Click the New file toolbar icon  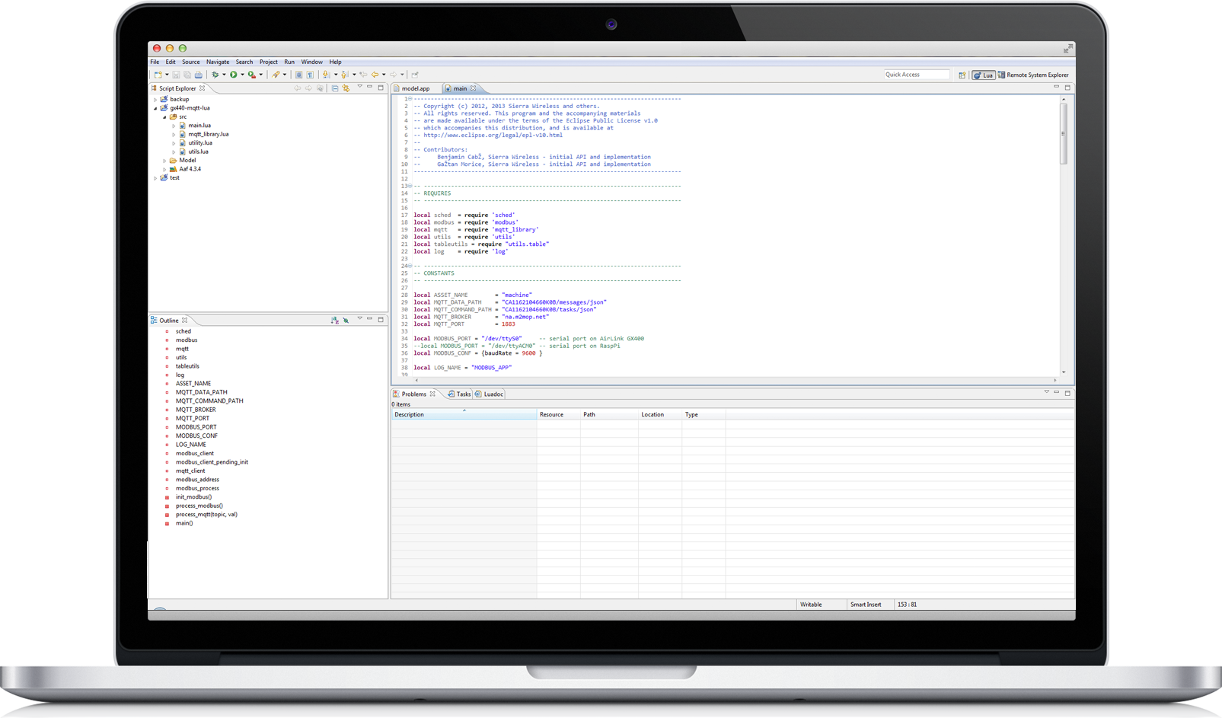click(x=158, y=75)
